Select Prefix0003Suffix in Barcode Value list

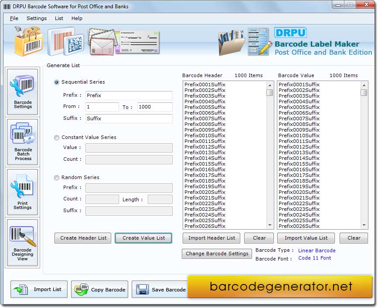299,96
